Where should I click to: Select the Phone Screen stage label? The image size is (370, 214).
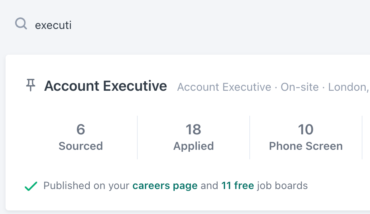click(x=306, y=146)
